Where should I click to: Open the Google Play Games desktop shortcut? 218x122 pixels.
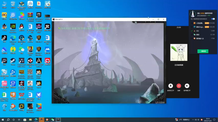[39, 107]
